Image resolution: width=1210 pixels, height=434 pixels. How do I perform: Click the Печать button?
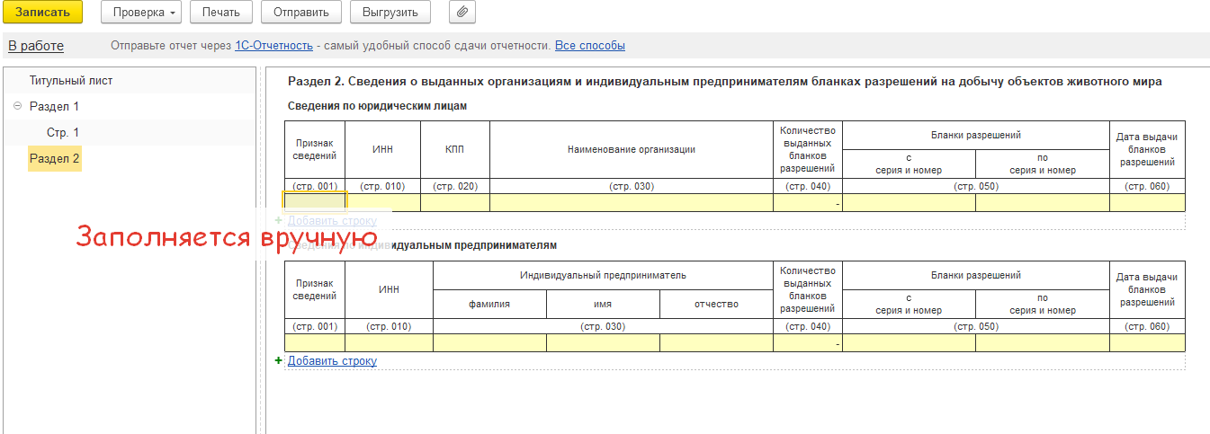220,13
